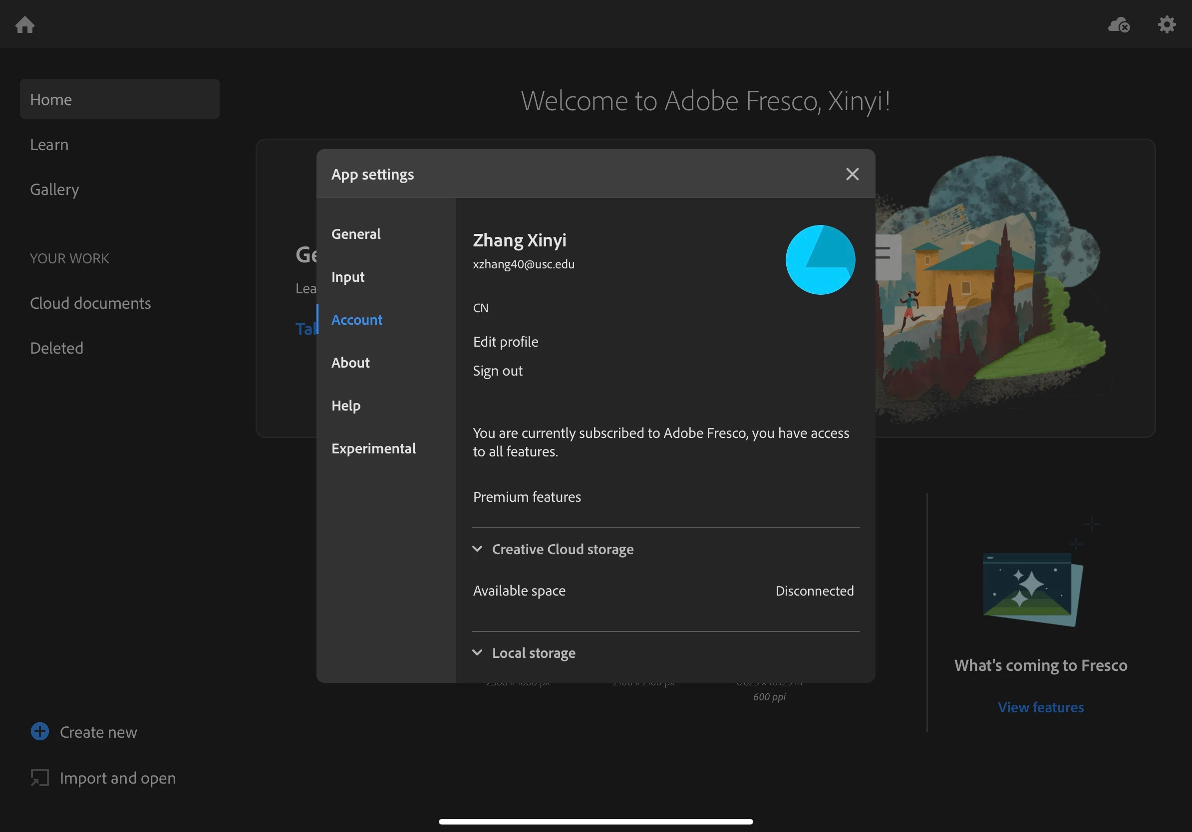This screenshot has width=1192, height=832.
Task: Open Cloud documents in sidebar
Action: tap(90, 303)
